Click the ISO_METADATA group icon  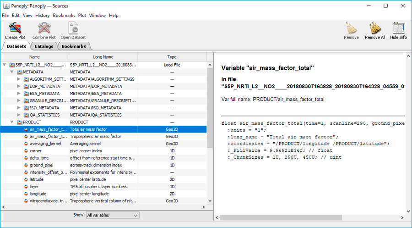[x=26, y=108]
